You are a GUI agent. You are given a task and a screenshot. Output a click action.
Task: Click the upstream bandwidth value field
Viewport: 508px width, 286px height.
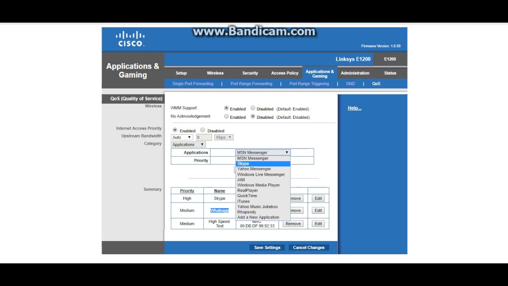pos(204,137)
